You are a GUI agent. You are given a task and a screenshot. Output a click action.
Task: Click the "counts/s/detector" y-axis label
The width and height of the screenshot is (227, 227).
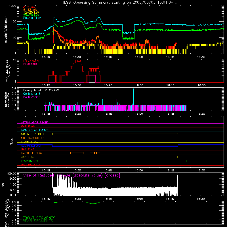6,30
